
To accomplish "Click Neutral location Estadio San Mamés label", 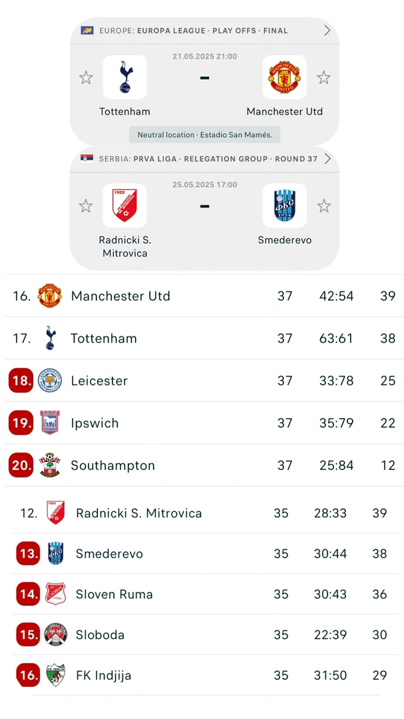I will [205, 134].
